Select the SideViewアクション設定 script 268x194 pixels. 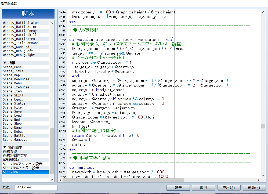pos(26,164)
